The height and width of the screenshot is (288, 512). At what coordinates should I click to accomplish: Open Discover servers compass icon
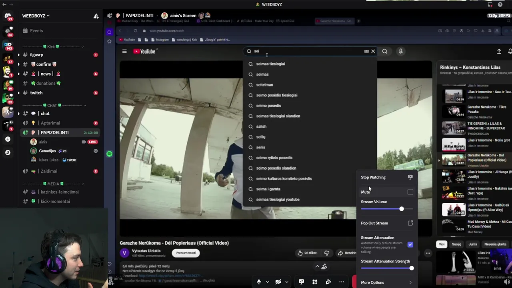(x=8, y=152)
